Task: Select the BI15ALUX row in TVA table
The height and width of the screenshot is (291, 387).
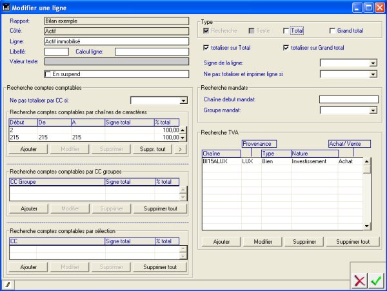Action: click(x=283, y=161)
